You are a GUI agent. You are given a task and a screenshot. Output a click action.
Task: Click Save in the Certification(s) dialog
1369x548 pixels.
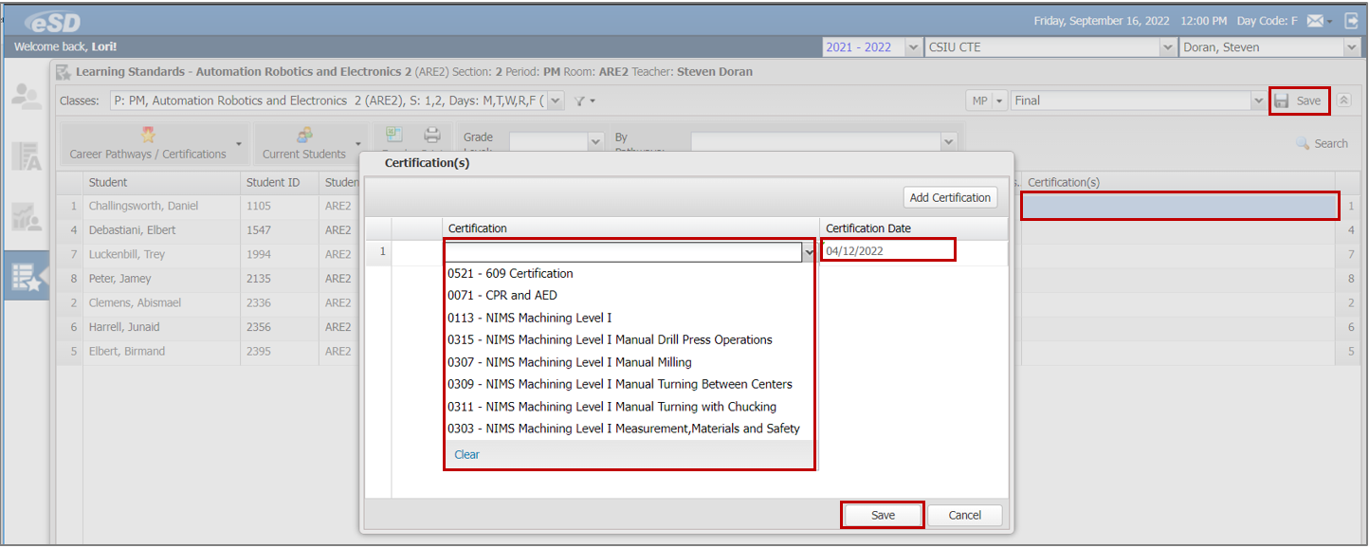[x=883, y=515]
